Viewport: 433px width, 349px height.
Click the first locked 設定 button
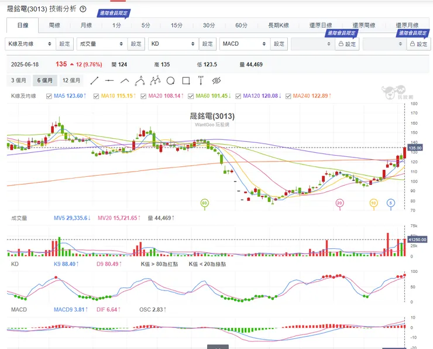[347, 44]
